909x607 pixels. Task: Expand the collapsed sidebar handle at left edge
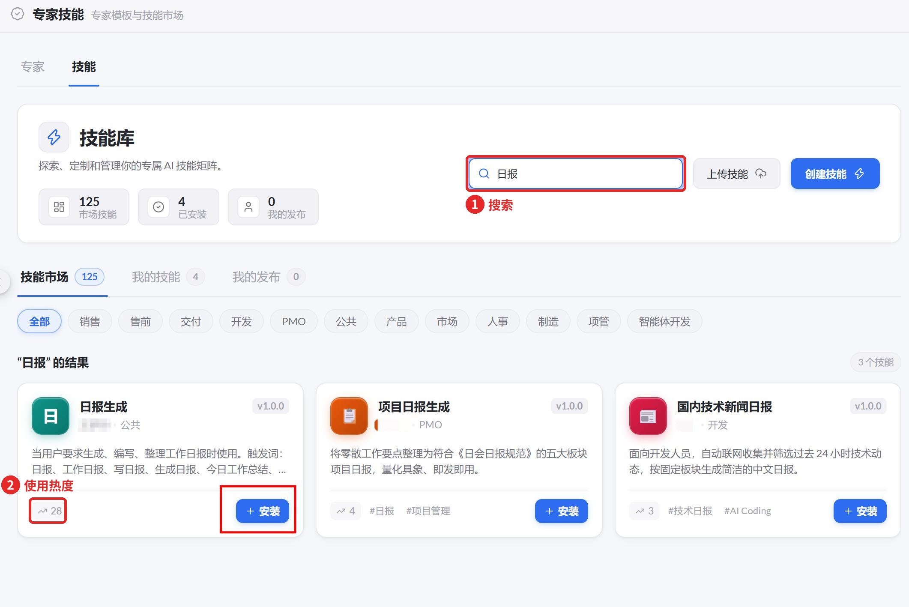coord(3,282)
